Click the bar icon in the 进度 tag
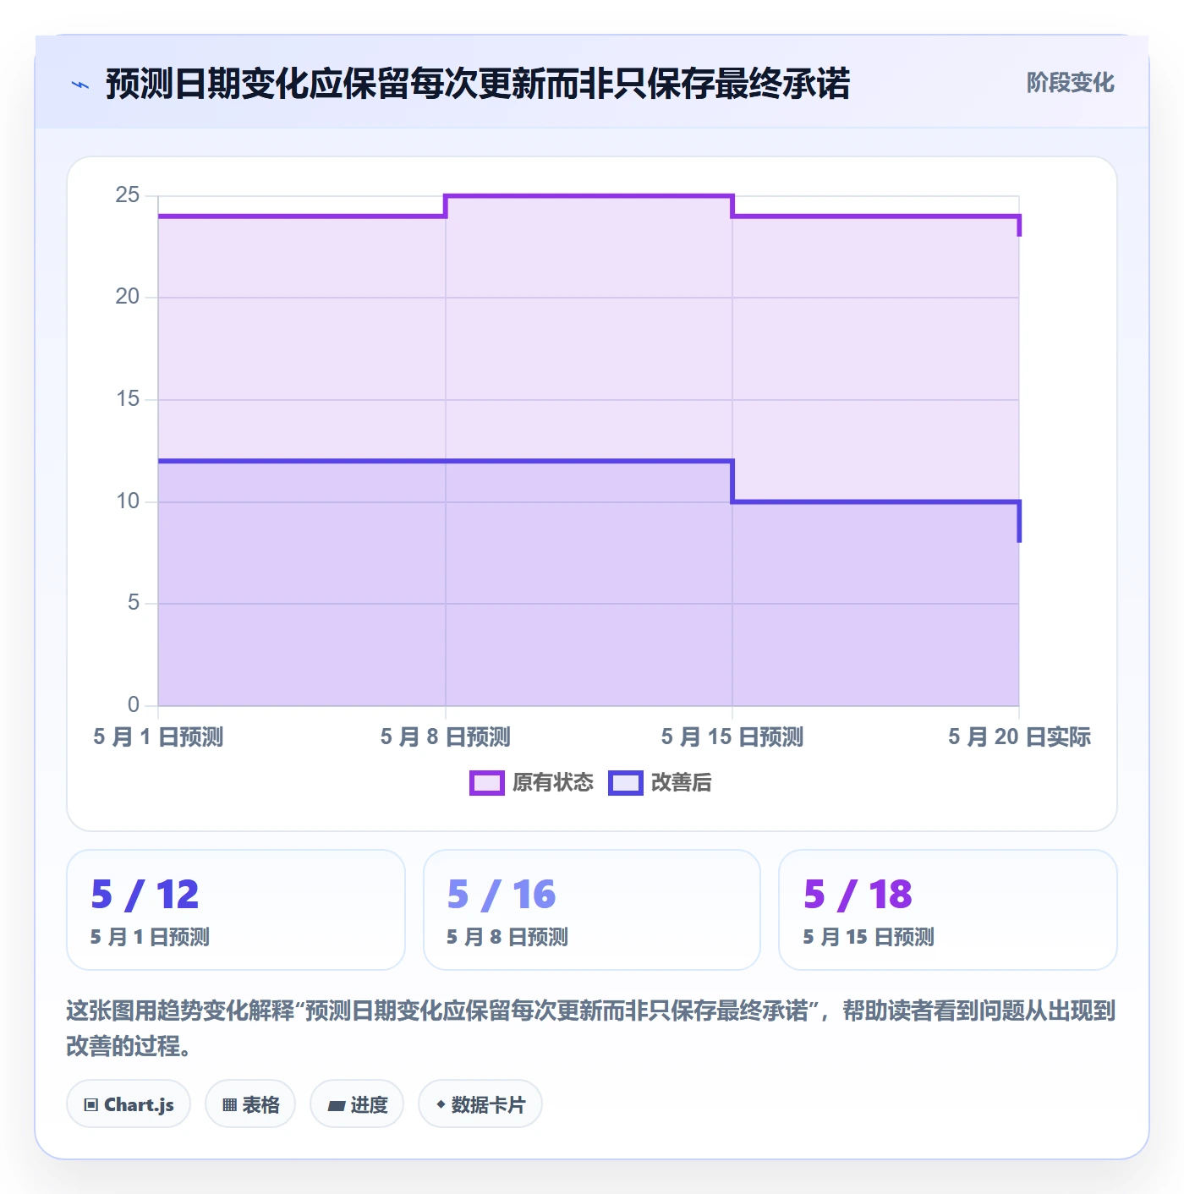This screenshot has height=1194, width=1184. [x=337, y=1105]
